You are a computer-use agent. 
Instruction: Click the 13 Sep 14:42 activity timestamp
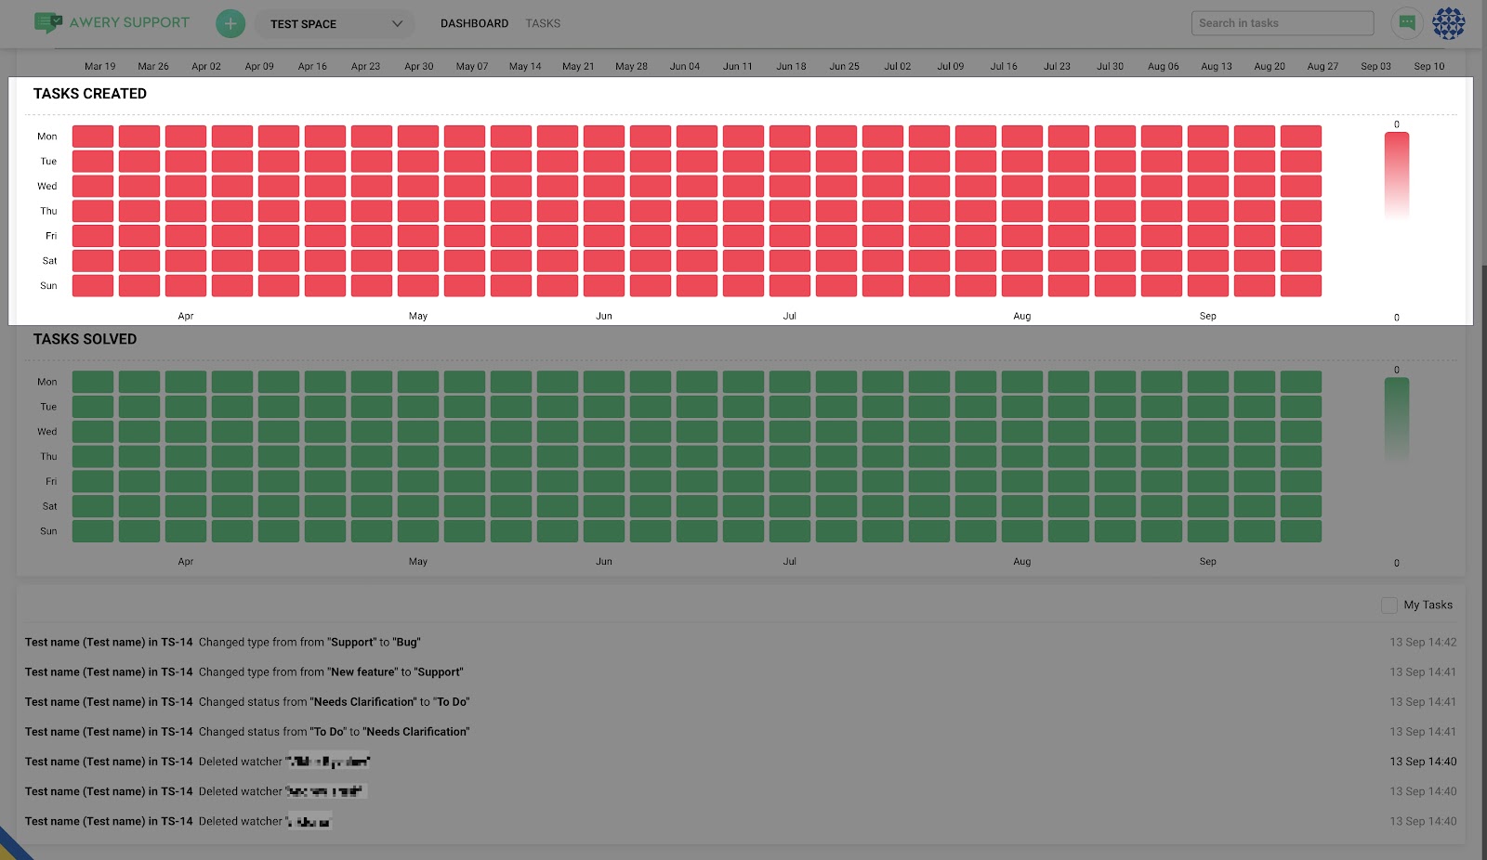[1423, 643]
